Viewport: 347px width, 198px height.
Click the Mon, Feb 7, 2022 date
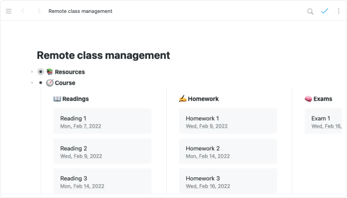[x=81, y=126]
